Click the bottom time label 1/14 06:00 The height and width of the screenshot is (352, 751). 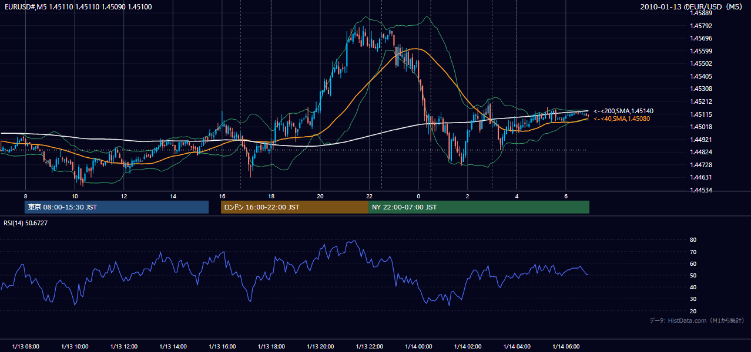565,347
